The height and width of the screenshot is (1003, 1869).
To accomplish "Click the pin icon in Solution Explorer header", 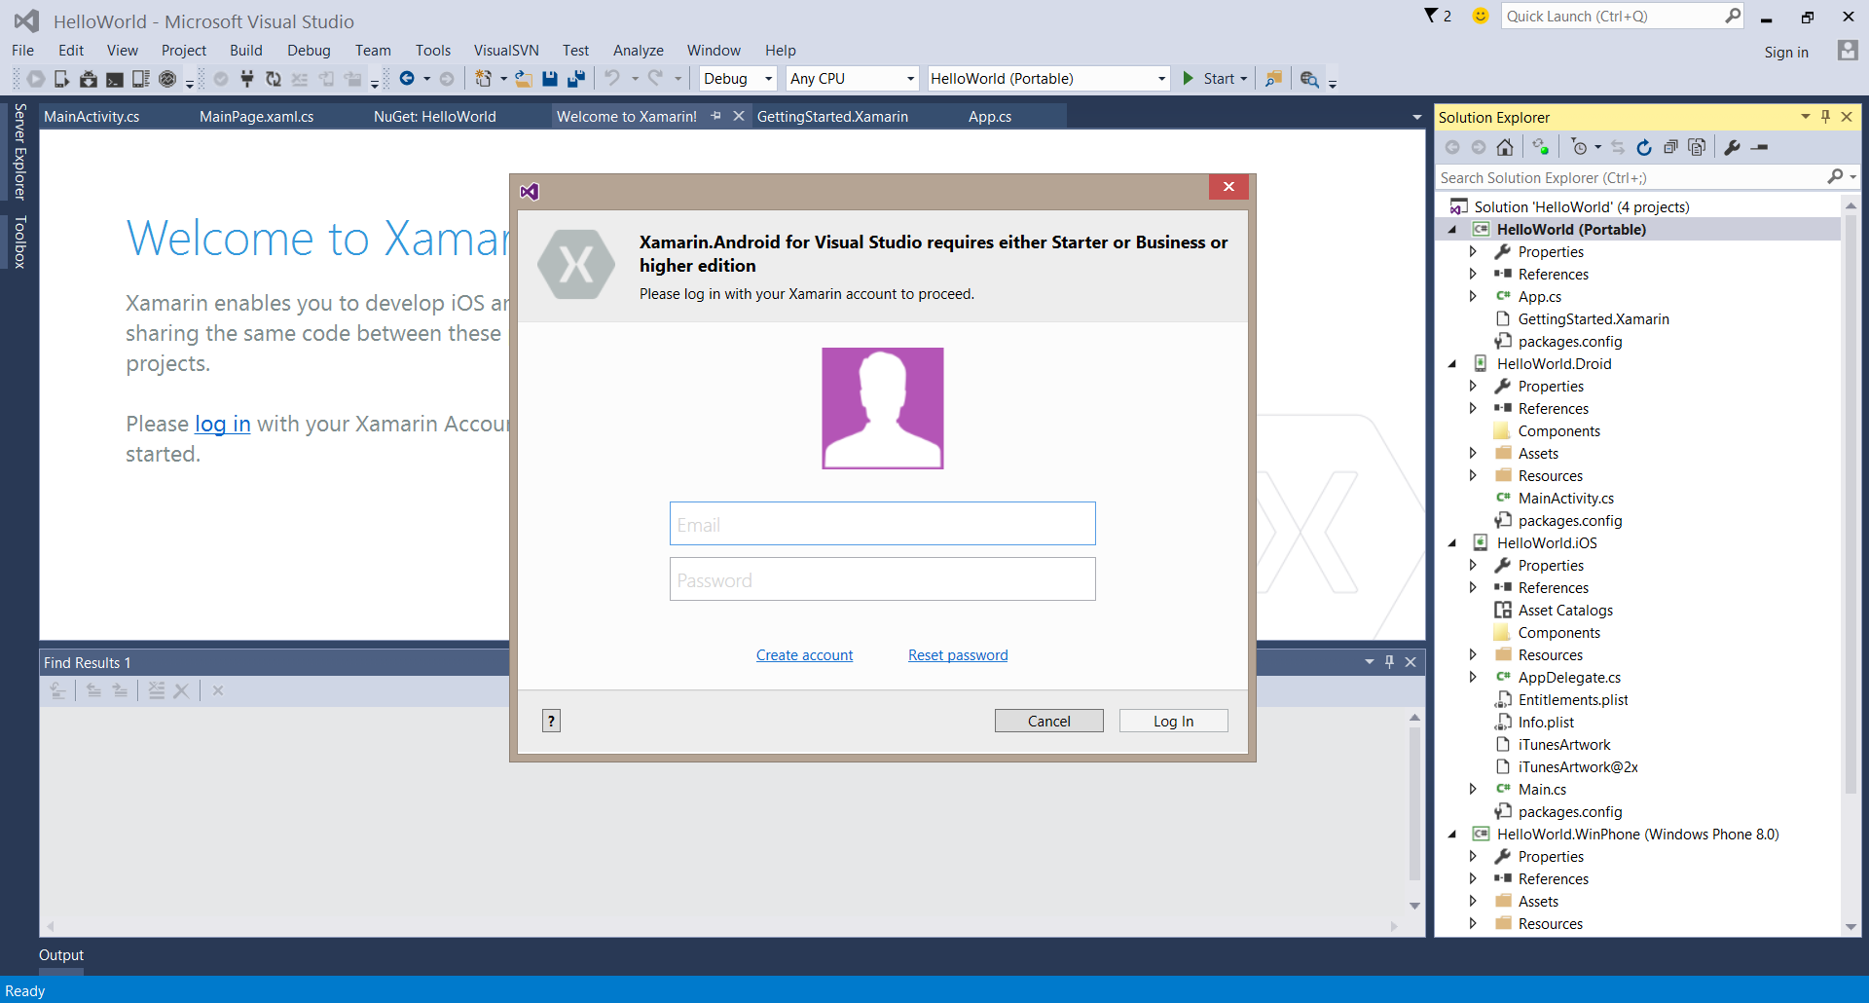I will pyautogui.click(x=1825, y=117).
